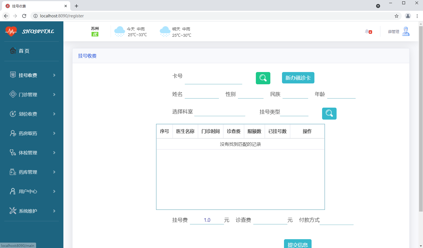Click the 提交信息 submit button
Screen dimensions: 423x248
click(x=298, y=244)
